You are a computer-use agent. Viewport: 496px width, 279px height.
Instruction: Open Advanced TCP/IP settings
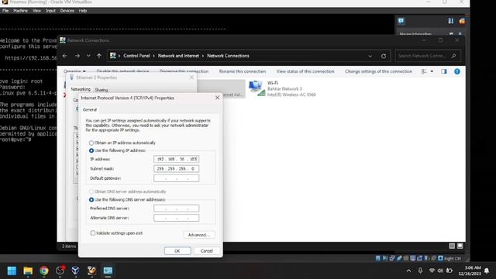pyautogui.click(x=199, y=235)
